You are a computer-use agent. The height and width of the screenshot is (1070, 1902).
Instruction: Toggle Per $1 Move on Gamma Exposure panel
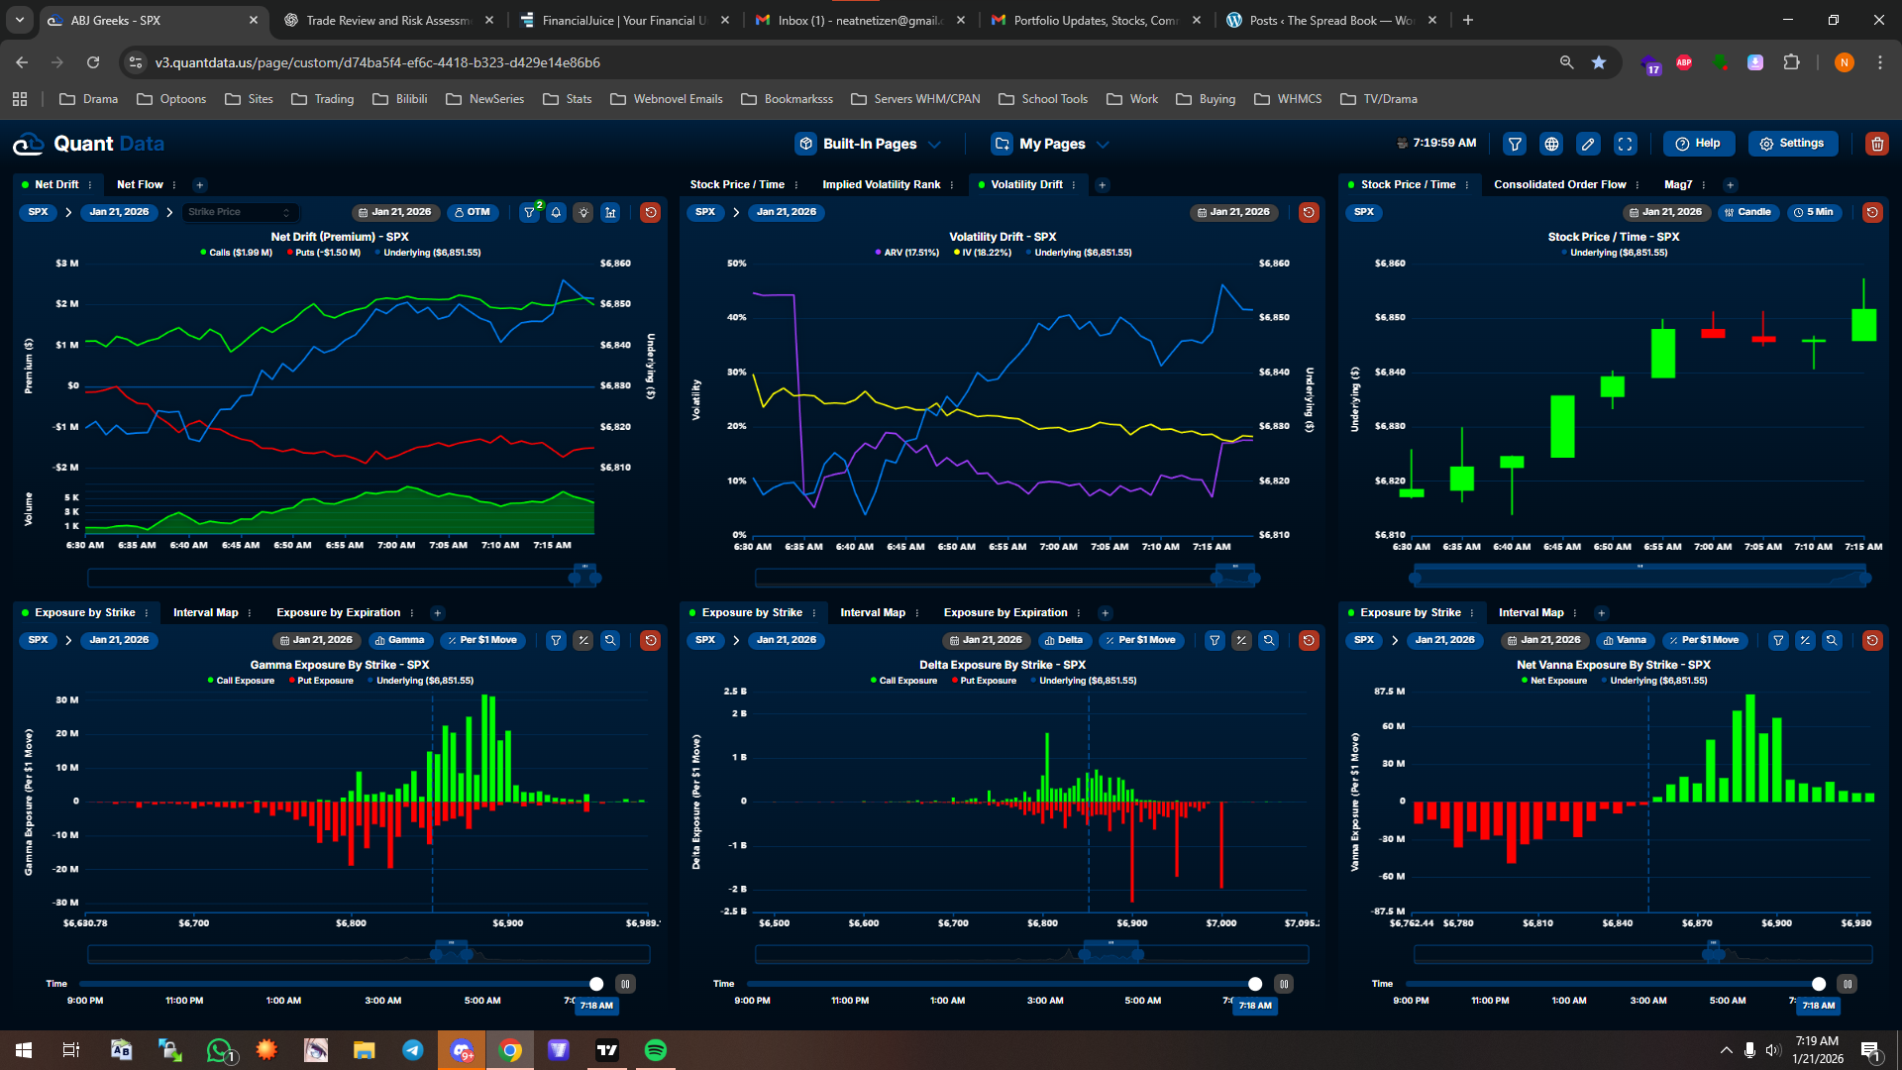pyautogui.click(x=482, y=640)
